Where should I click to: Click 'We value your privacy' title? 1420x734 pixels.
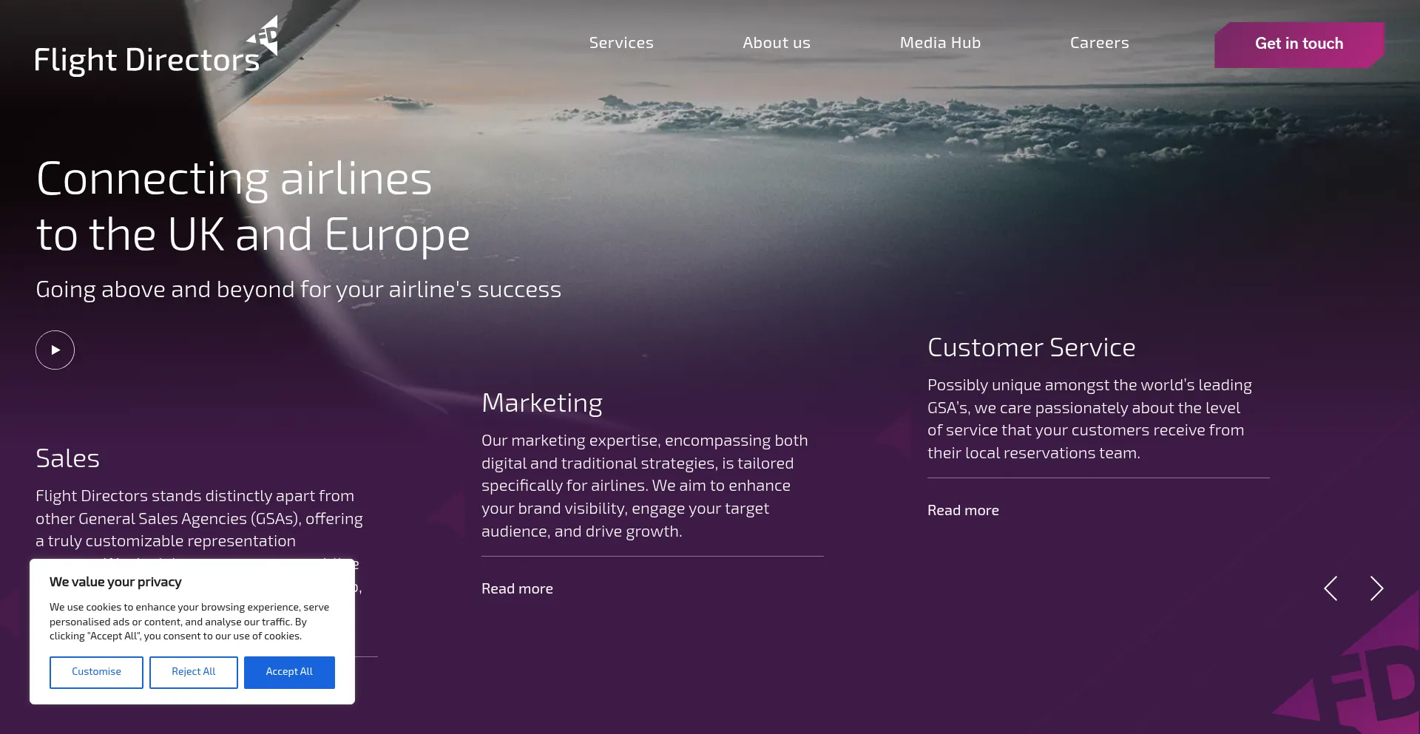click(115, 582)
